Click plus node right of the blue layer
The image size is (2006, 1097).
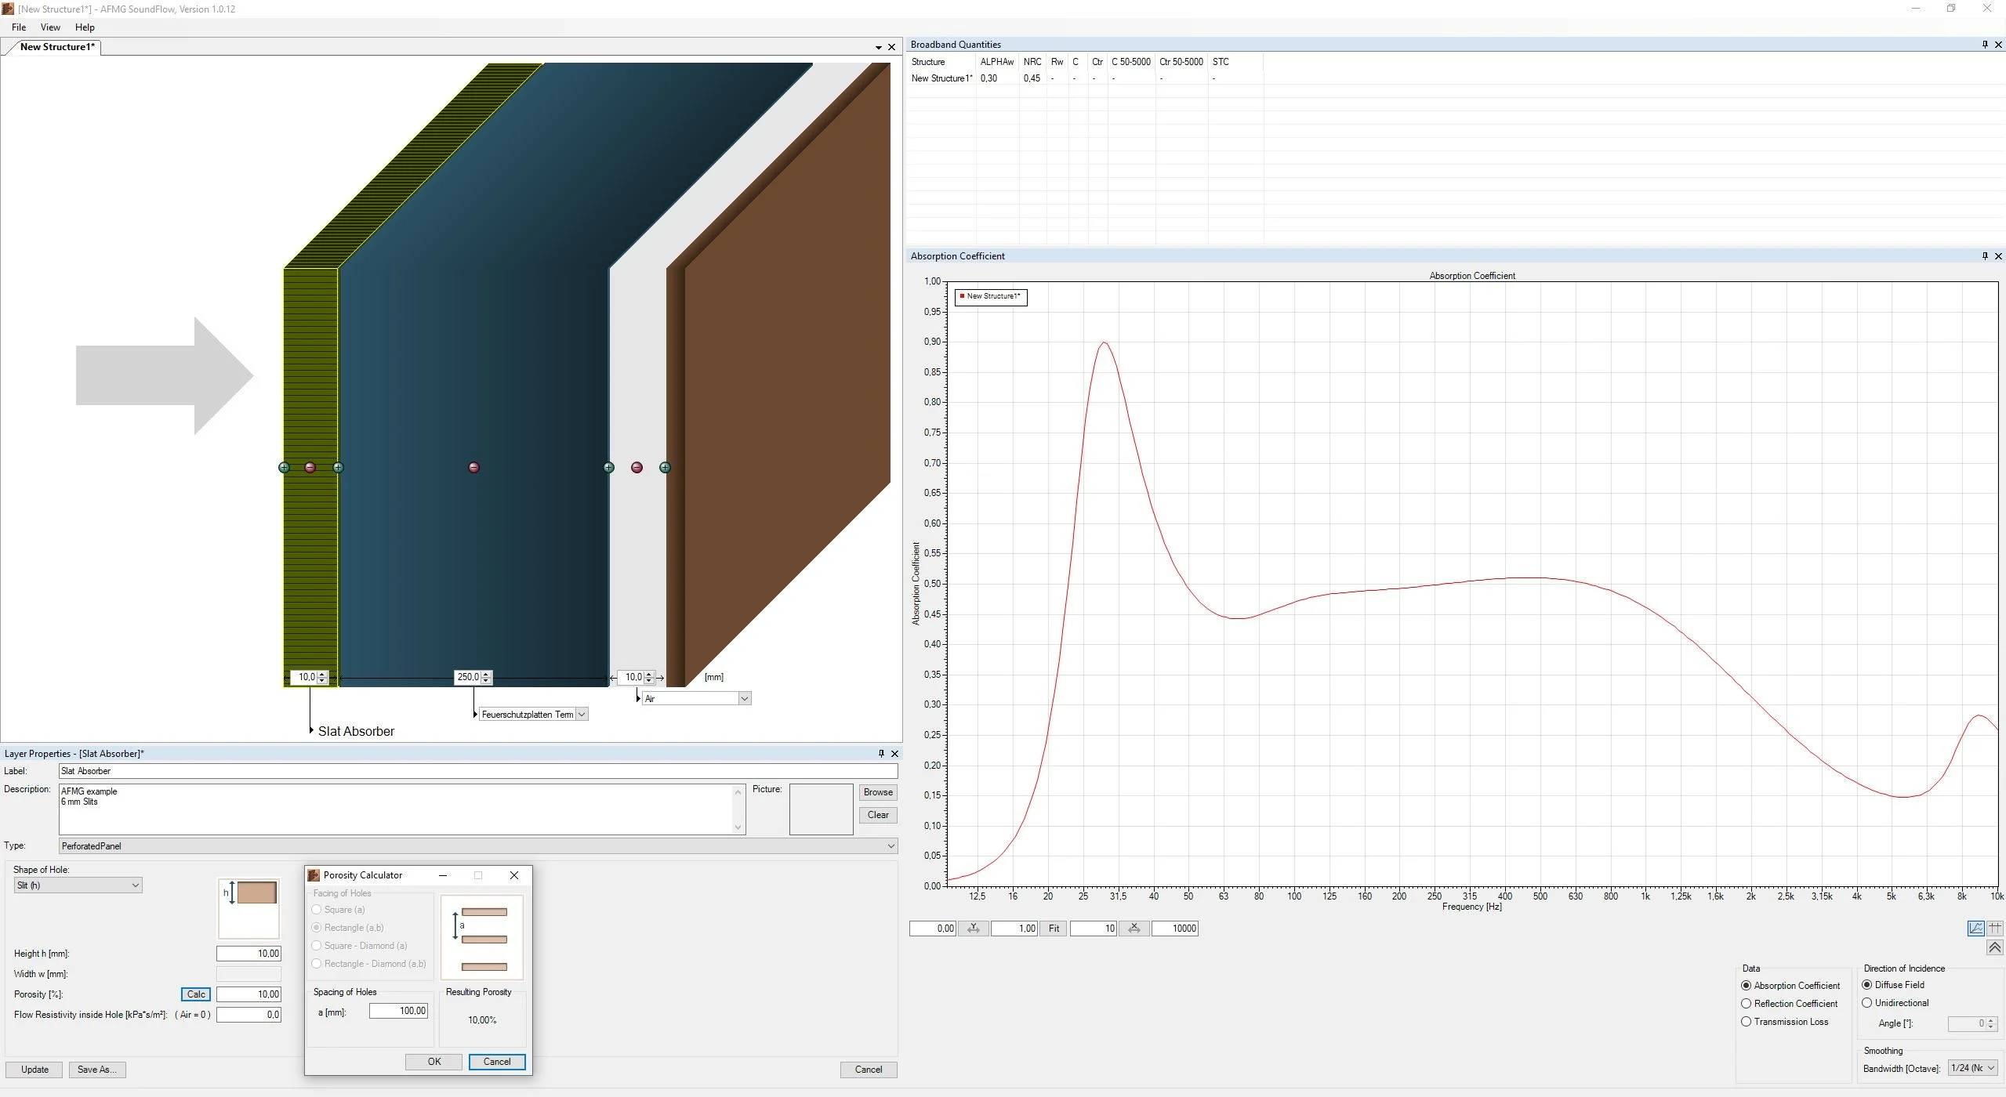(608, 468)
